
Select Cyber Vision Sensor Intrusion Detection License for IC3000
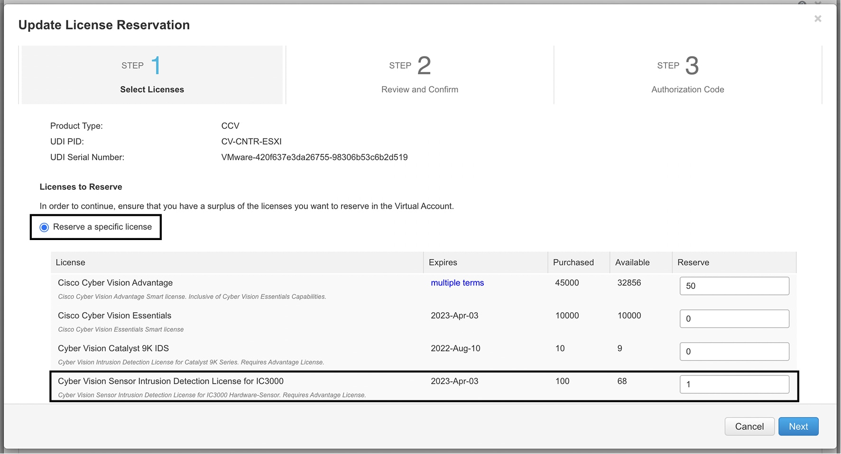(x=171, y=381)
